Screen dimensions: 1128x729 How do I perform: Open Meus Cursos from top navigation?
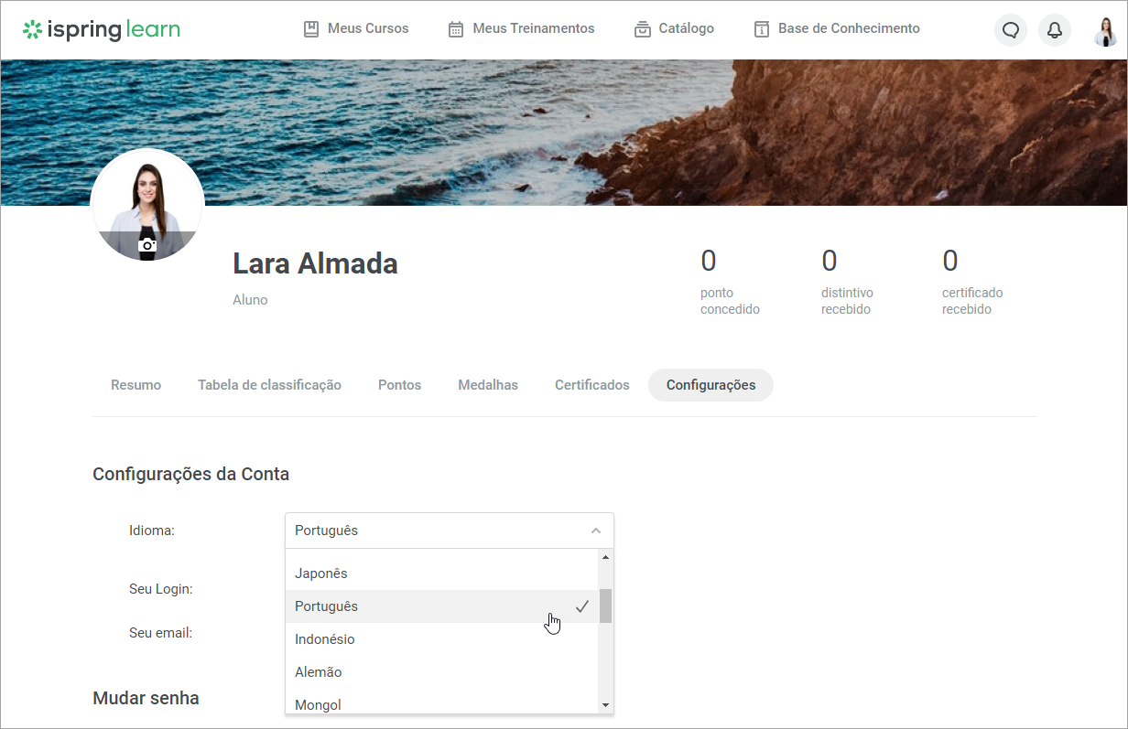(x=356, y=28)
